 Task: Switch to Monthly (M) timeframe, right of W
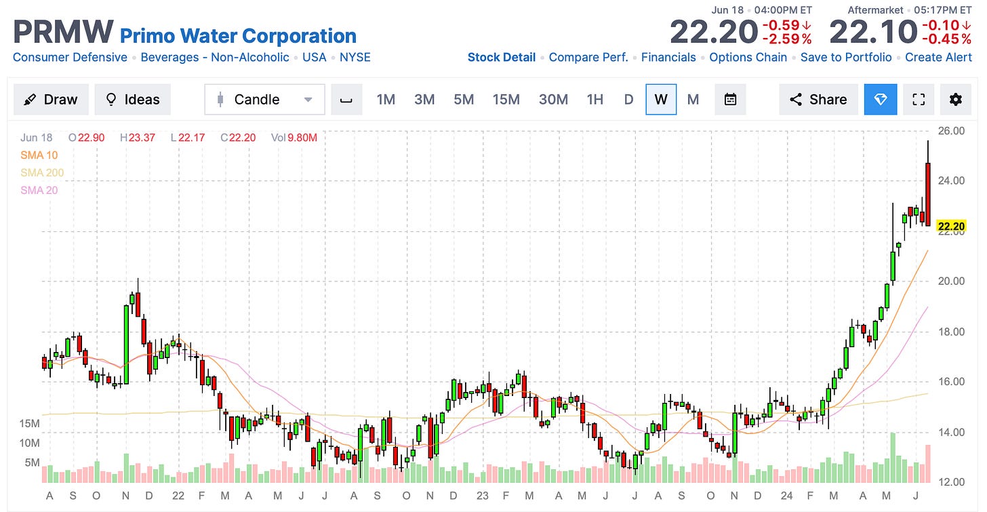point(693,100)
